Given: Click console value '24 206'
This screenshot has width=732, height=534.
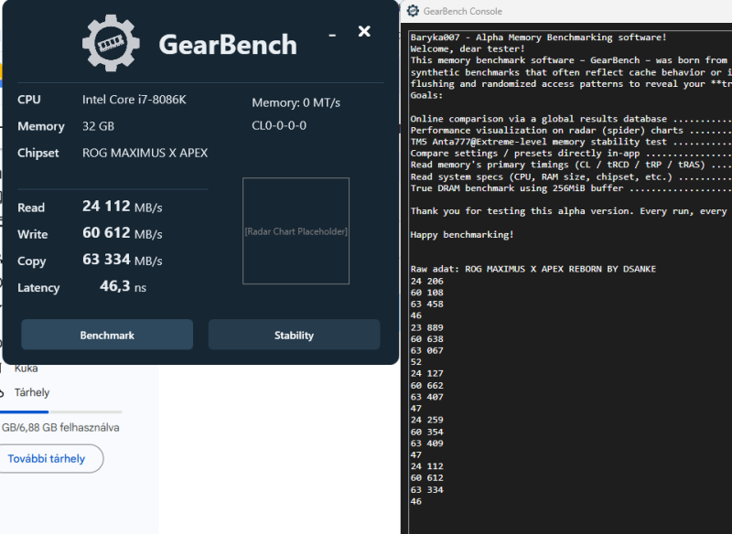Looking at the screenshot, I should coord(427,281).
